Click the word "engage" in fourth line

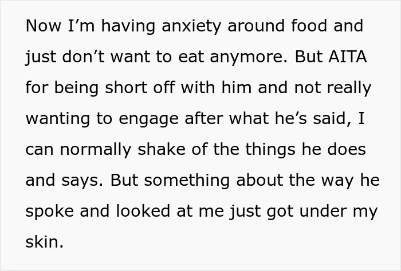click(x=148, y=119)
